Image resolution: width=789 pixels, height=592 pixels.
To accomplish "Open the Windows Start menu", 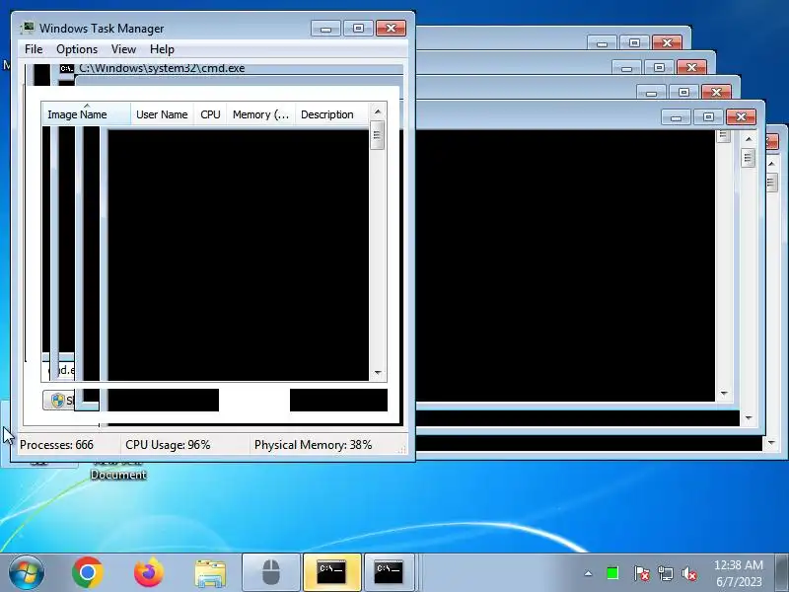I will tap(27, 572).
